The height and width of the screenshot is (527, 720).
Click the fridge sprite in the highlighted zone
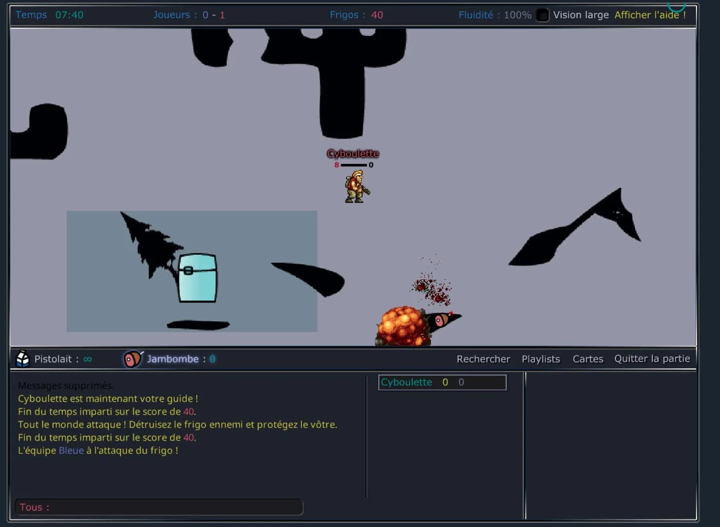(x=197, y=278)
